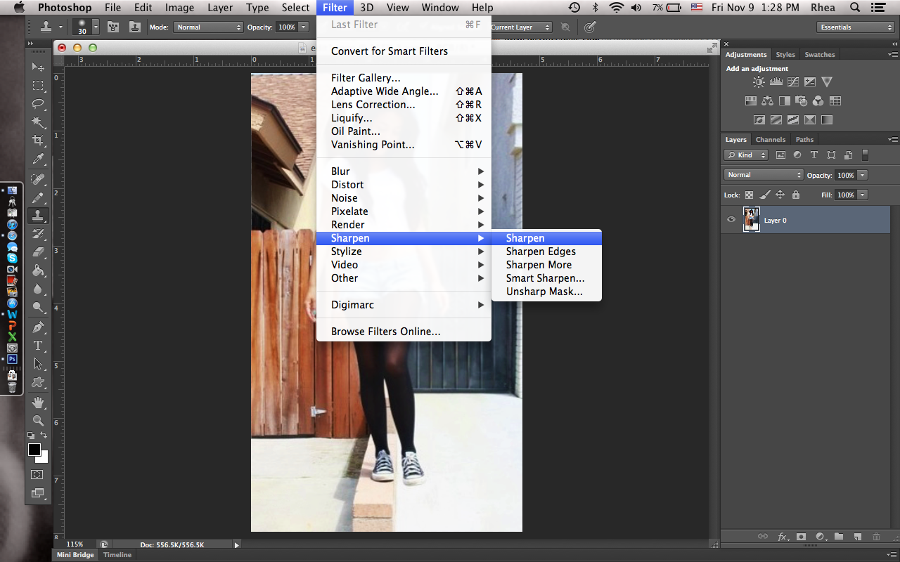
Task: Select the Crop tool
Action: point(38,141)
